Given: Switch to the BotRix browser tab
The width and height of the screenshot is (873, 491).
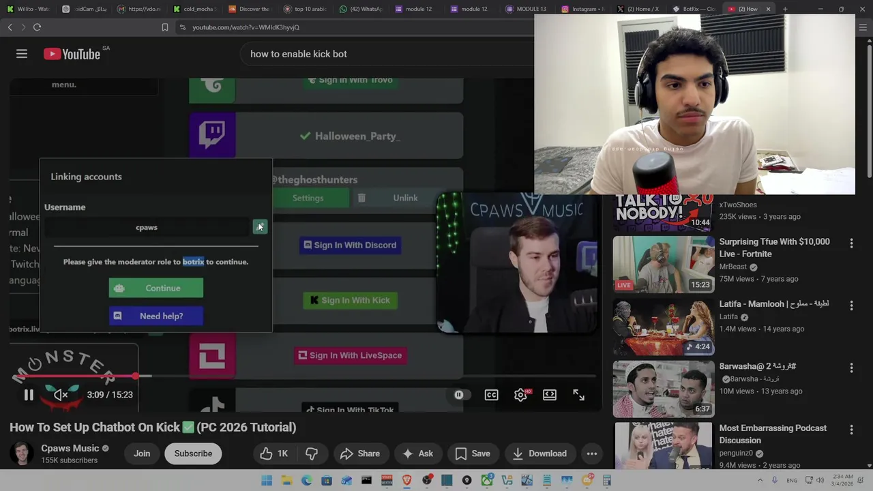Looking at the screenshot, I should [x=693, y=9].
